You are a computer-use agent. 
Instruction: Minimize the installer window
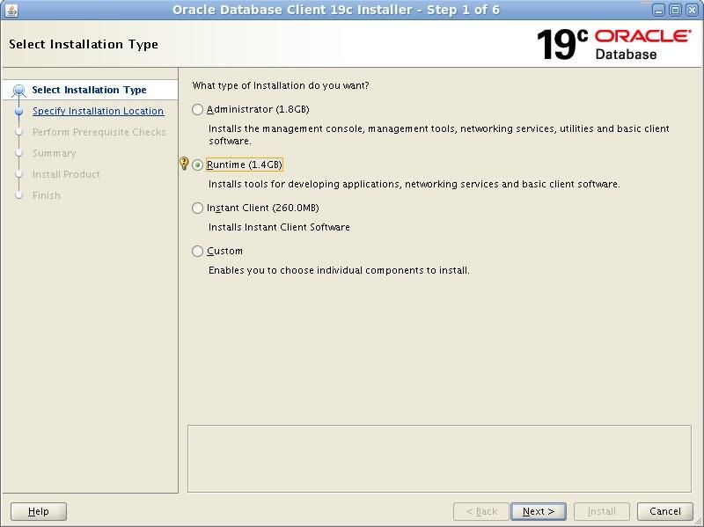tap(658, 10)
